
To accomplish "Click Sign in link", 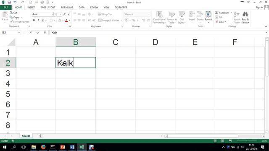I will (259, 8).
